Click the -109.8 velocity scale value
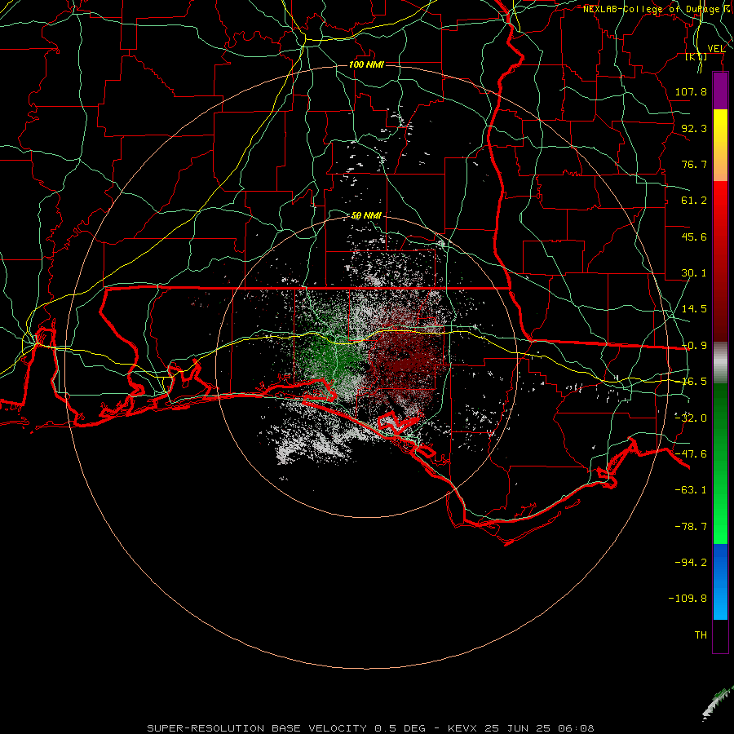 pos(688,599)
